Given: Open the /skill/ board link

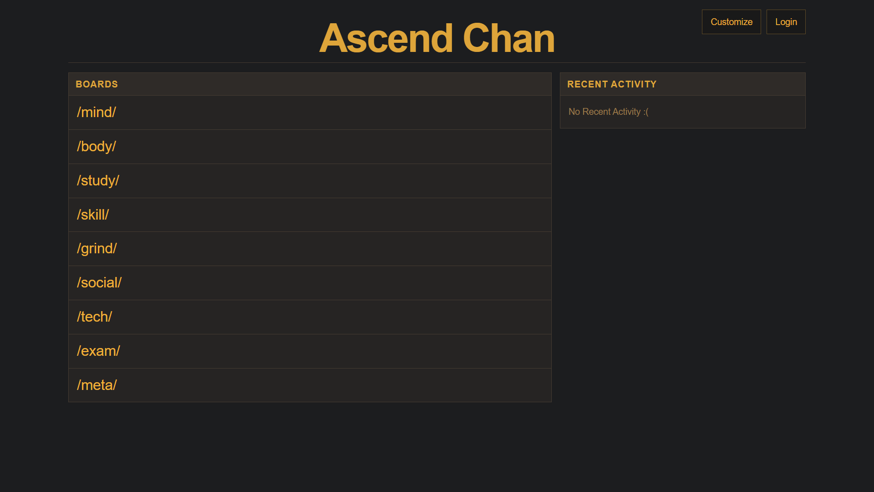Looking at the screenshot, I should tap(93, 215).
